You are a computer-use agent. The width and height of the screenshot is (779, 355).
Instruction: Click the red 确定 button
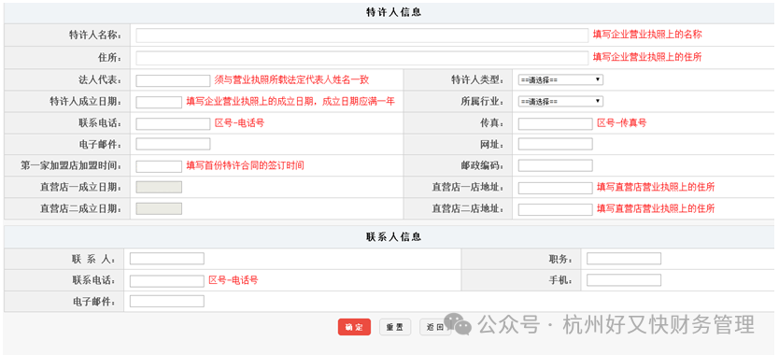[x=354, y=327]
